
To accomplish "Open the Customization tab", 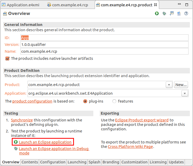I will (135, 162).
